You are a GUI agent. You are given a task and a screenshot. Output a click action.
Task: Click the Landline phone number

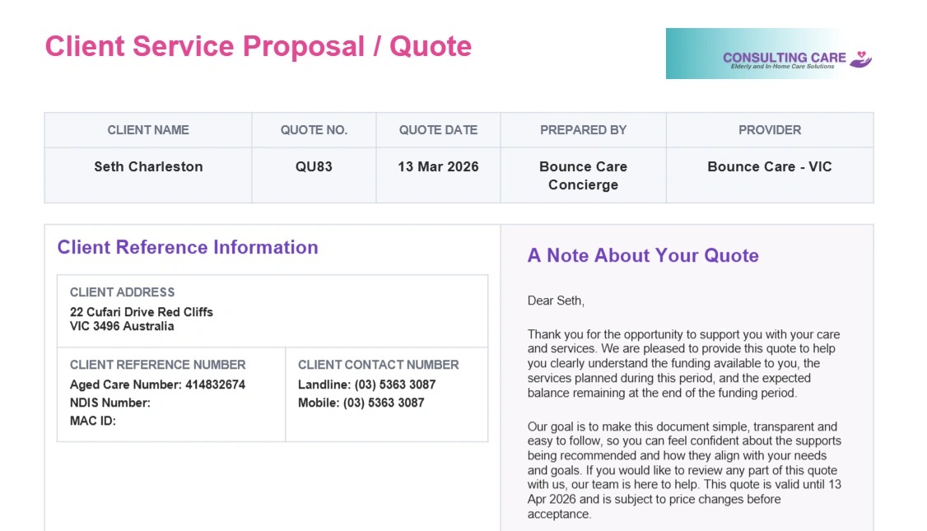click(366, 384)
